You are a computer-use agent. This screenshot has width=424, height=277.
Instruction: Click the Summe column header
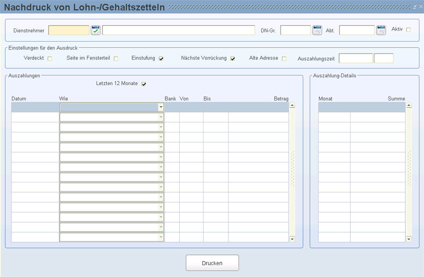click(x=396, y=99)
